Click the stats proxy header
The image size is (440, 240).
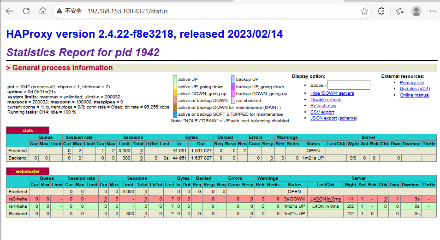coord(28,131)
